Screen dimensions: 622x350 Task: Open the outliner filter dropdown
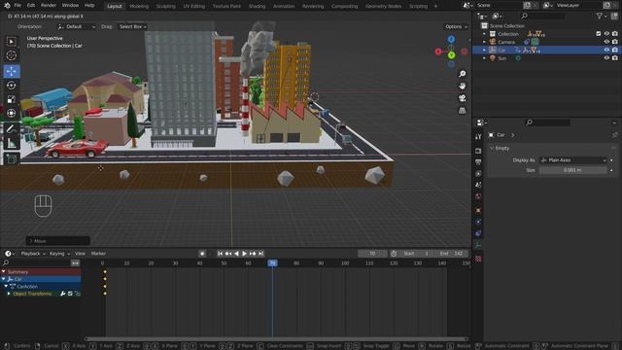[x=602, y=16]
